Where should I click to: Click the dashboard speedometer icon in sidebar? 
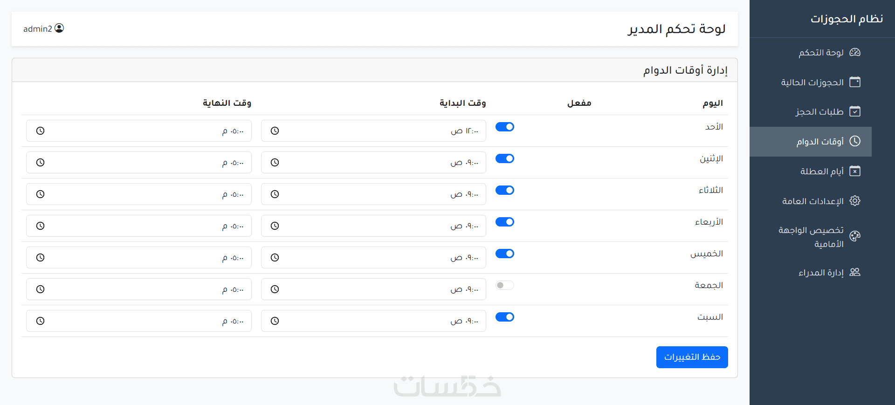[x=854, y=52]
